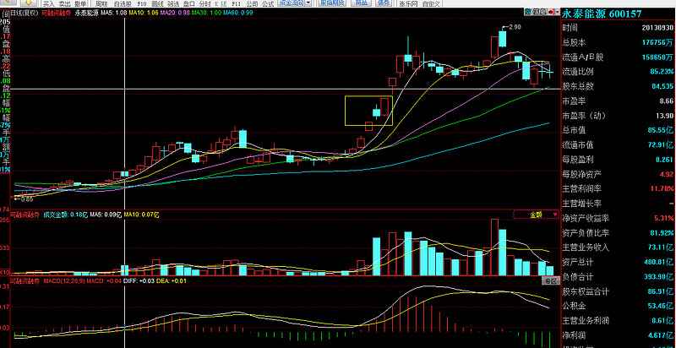Click the 撤单 cancel order button
Image resolution: width=676 pixels, height=348 pixels.
(80, 4)
